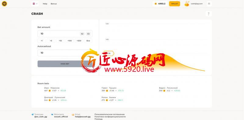Image resolution: width=244 pixels, height=120 pixels.
Task: Click the help question mark icon
Action: point(209,14)
